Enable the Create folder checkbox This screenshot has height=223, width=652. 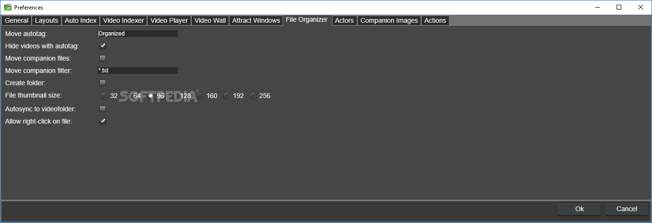tap(103, 83)
